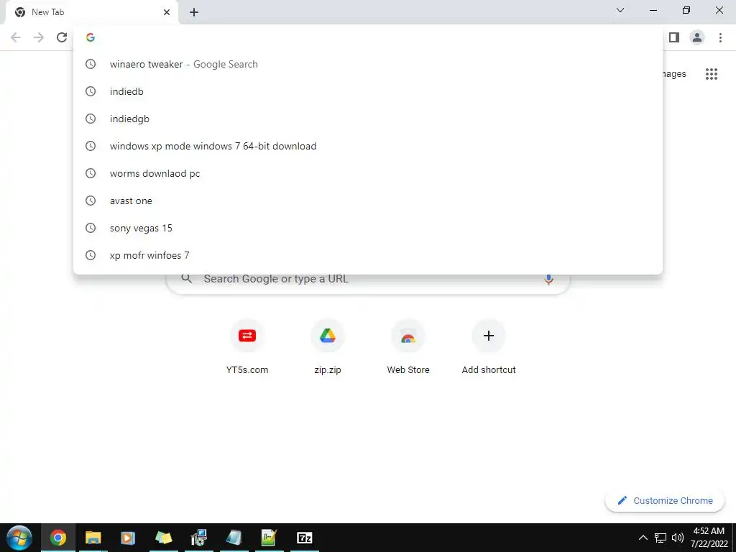Open the profile avatar menu

(x=697, y=37)
